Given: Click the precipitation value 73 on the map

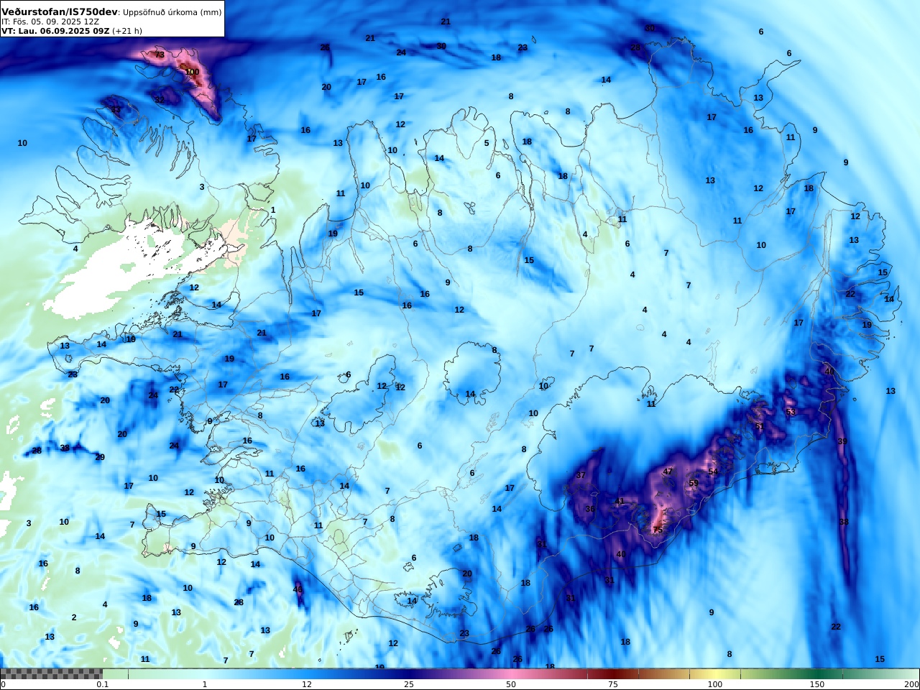Looking at the screenshot, I should click(x=160, y=55).
